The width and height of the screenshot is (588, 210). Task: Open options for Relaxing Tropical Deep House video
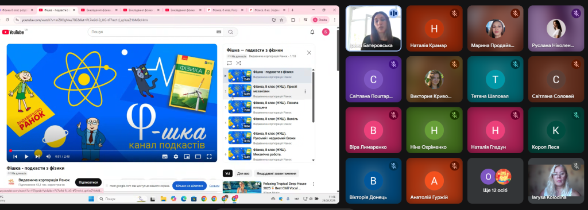(314, 184)
